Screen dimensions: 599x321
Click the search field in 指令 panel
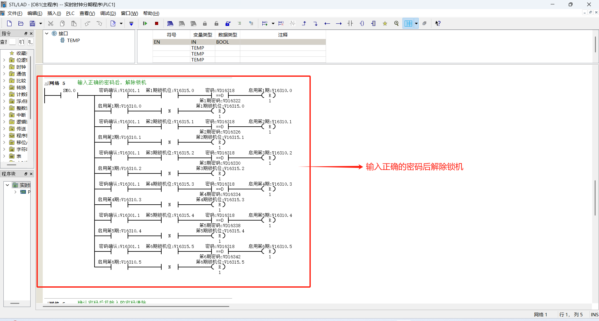(12, 42)
